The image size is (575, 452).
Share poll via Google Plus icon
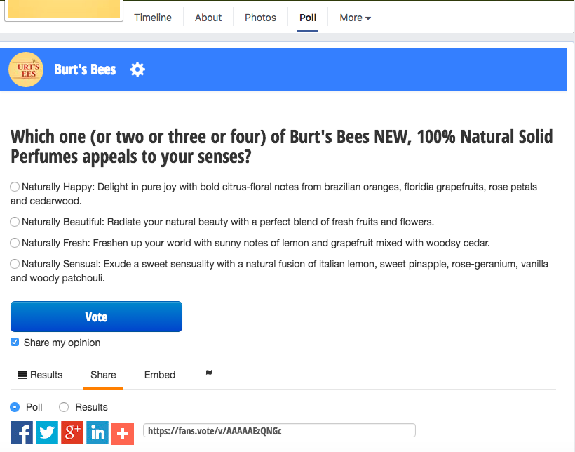coord(72,432)
